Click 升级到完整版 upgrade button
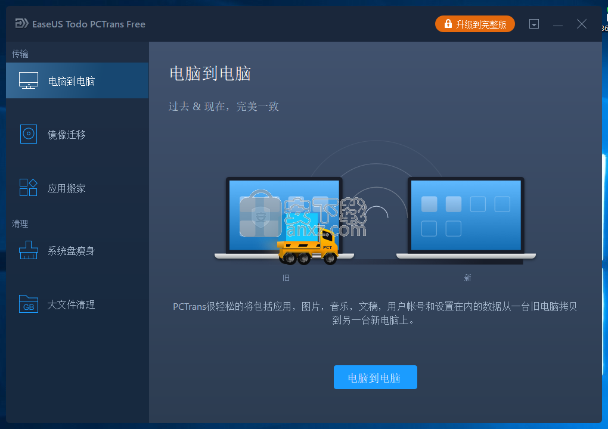 pos(475,24)
